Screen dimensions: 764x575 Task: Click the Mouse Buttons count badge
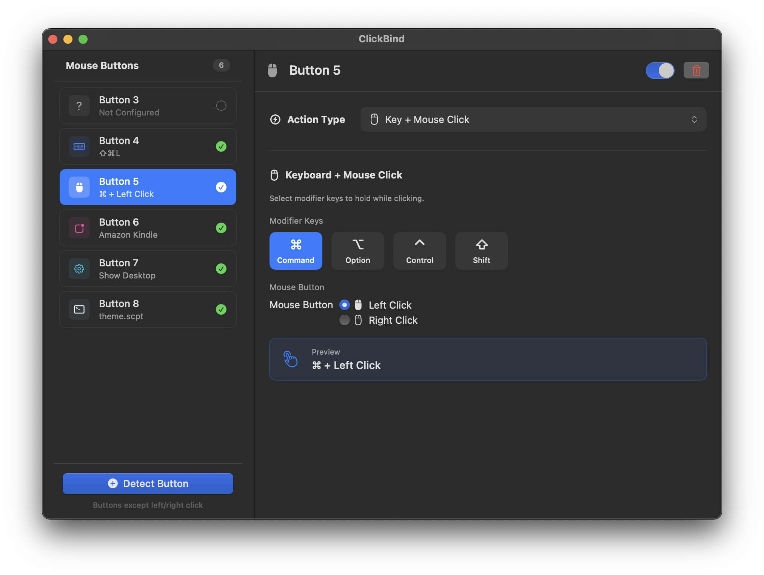[x=221, y=65]
